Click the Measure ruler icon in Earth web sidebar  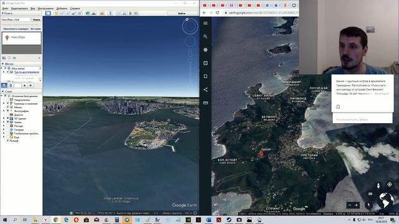(x=205, y=103)
